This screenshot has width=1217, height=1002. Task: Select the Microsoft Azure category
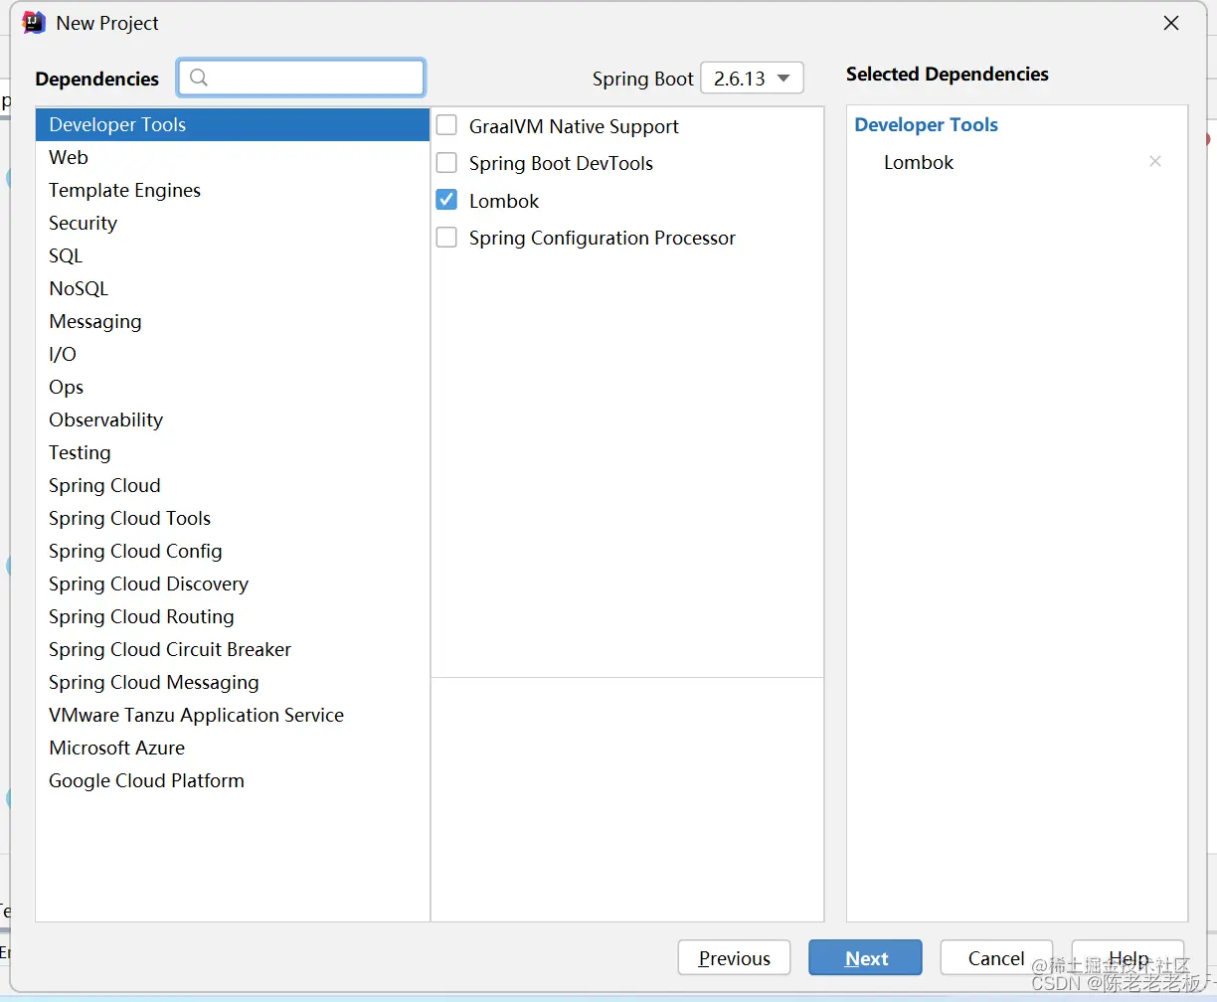[233, 748]
